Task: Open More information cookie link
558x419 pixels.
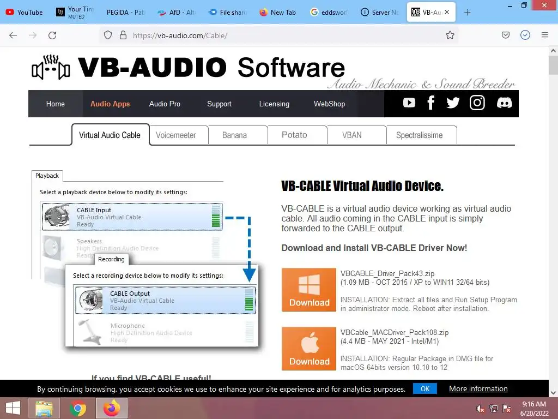Action: pos(478,388)
